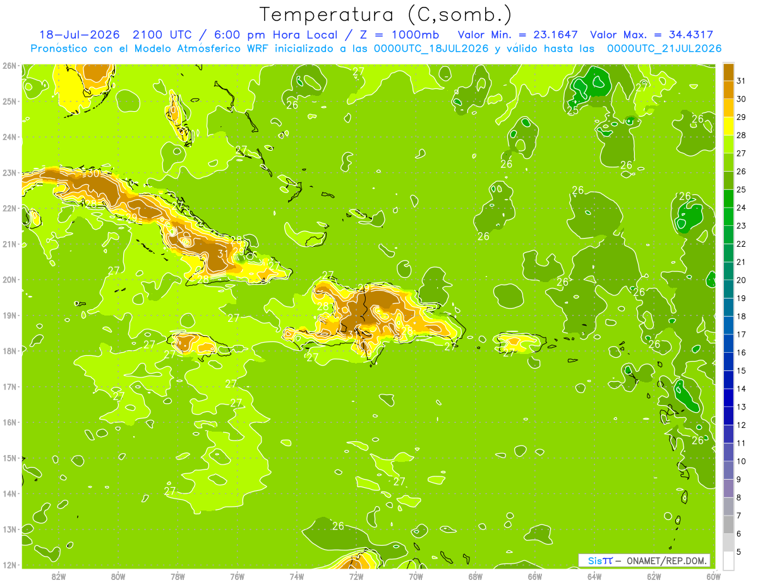
Task: Click the 18N latitude axis label
Action: 9,351
